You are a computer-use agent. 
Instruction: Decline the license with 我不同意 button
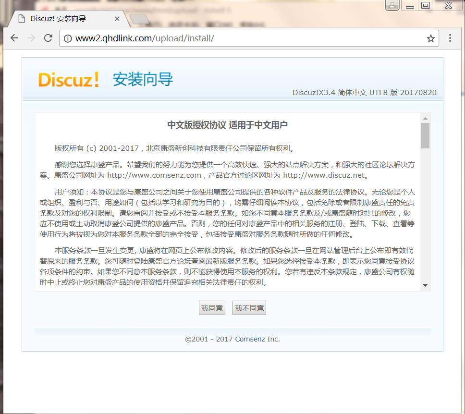(249, 308)
